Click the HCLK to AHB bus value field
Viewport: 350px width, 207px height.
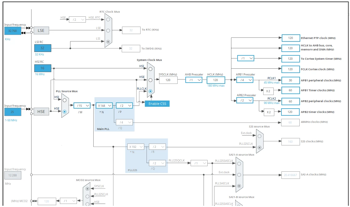coord(290,48)
